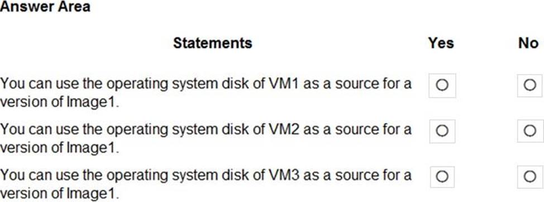This screenshot has width=544, height=202.
Task: Select No for the VM1 statement
Action: pyautogui.click(x=530, y=86)
